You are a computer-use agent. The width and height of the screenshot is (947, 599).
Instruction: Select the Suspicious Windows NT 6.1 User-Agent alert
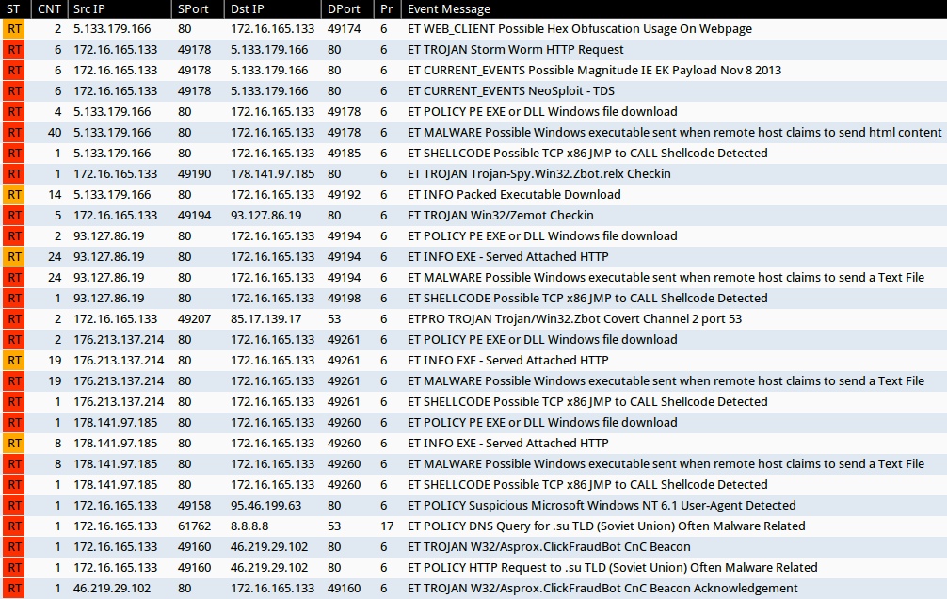tap(601, 506)
